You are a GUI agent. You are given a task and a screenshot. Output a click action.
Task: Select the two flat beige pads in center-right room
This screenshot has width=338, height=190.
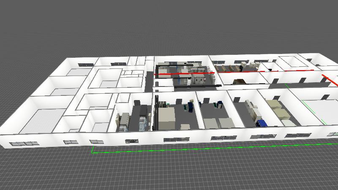[218, 123]
